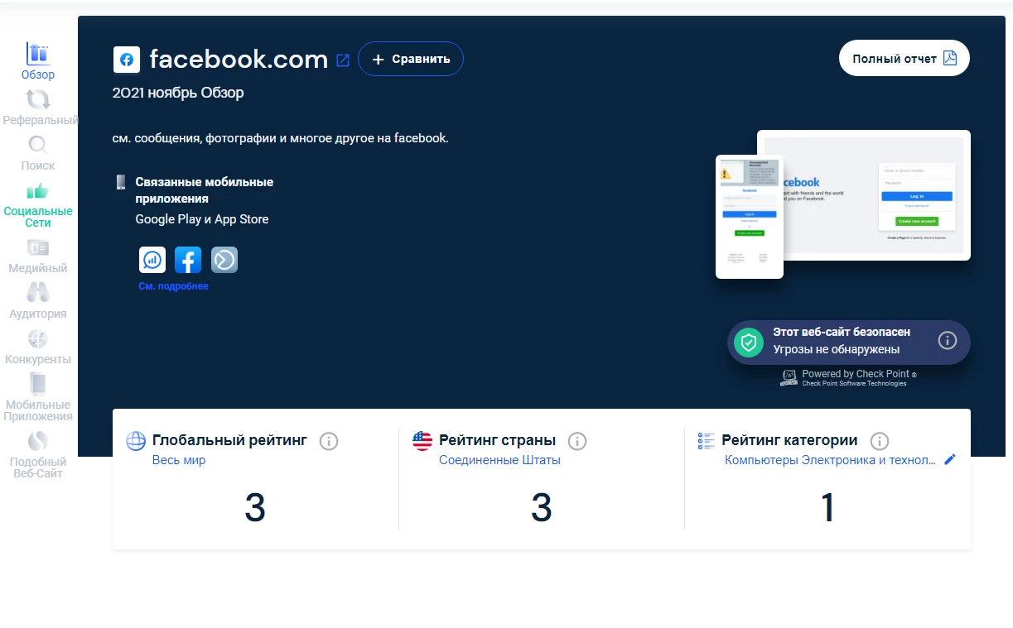Select the Социальные Сети sidebar section
The image size is (1013, 628).
38,204
